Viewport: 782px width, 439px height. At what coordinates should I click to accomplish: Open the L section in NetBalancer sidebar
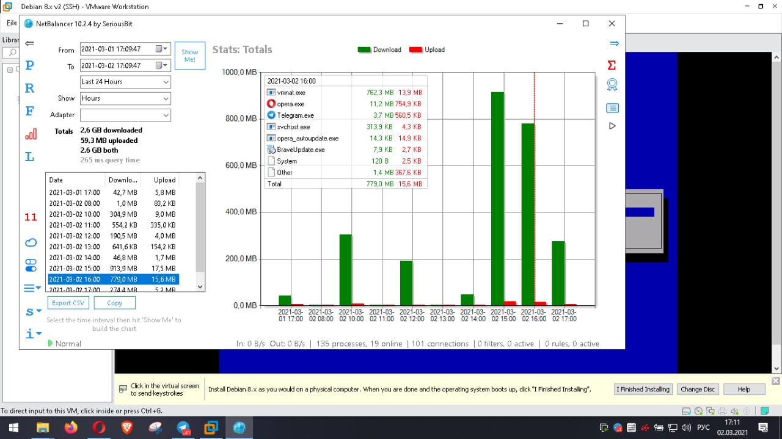point(29,157)
